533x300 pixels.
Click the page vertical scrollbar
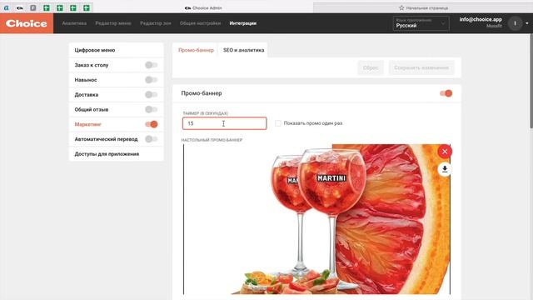[x=531, y=81]
